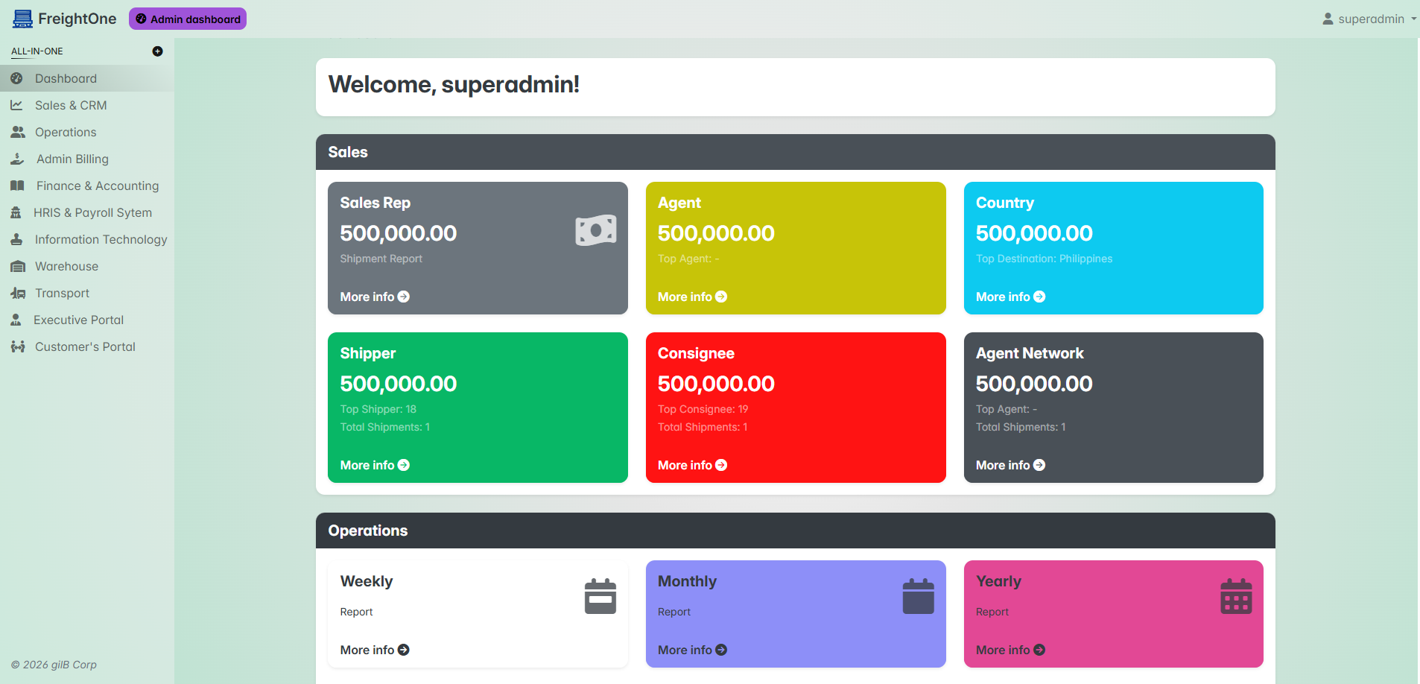Image resolution: width=1420 pixels, height=684 pixels.
Task: Click the FreightOne logo icon
Action: (x=22, y=19)
